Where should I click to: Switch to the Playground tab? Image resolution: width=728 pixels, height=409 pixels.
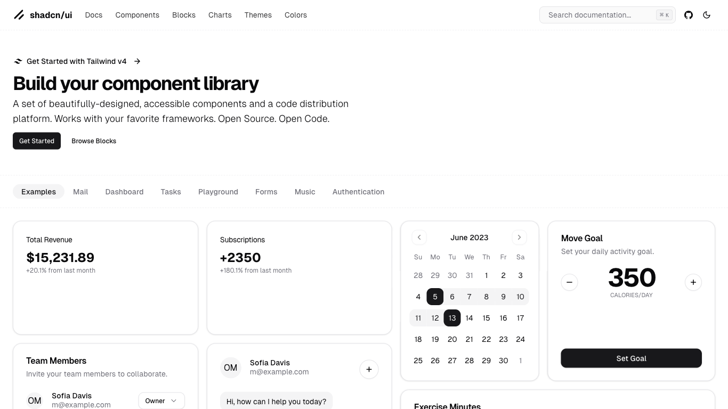pyautogui.click(x=218, y=192)
